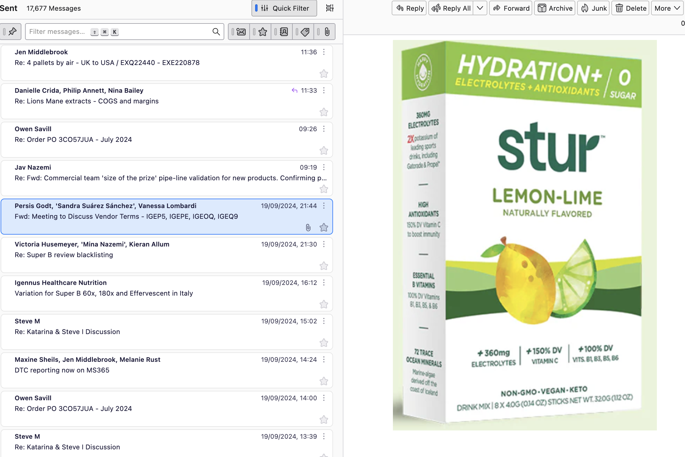The height and width of the screenshot is (457, 685).
Task: Click the pin filter icon
Action: (12, 31)
